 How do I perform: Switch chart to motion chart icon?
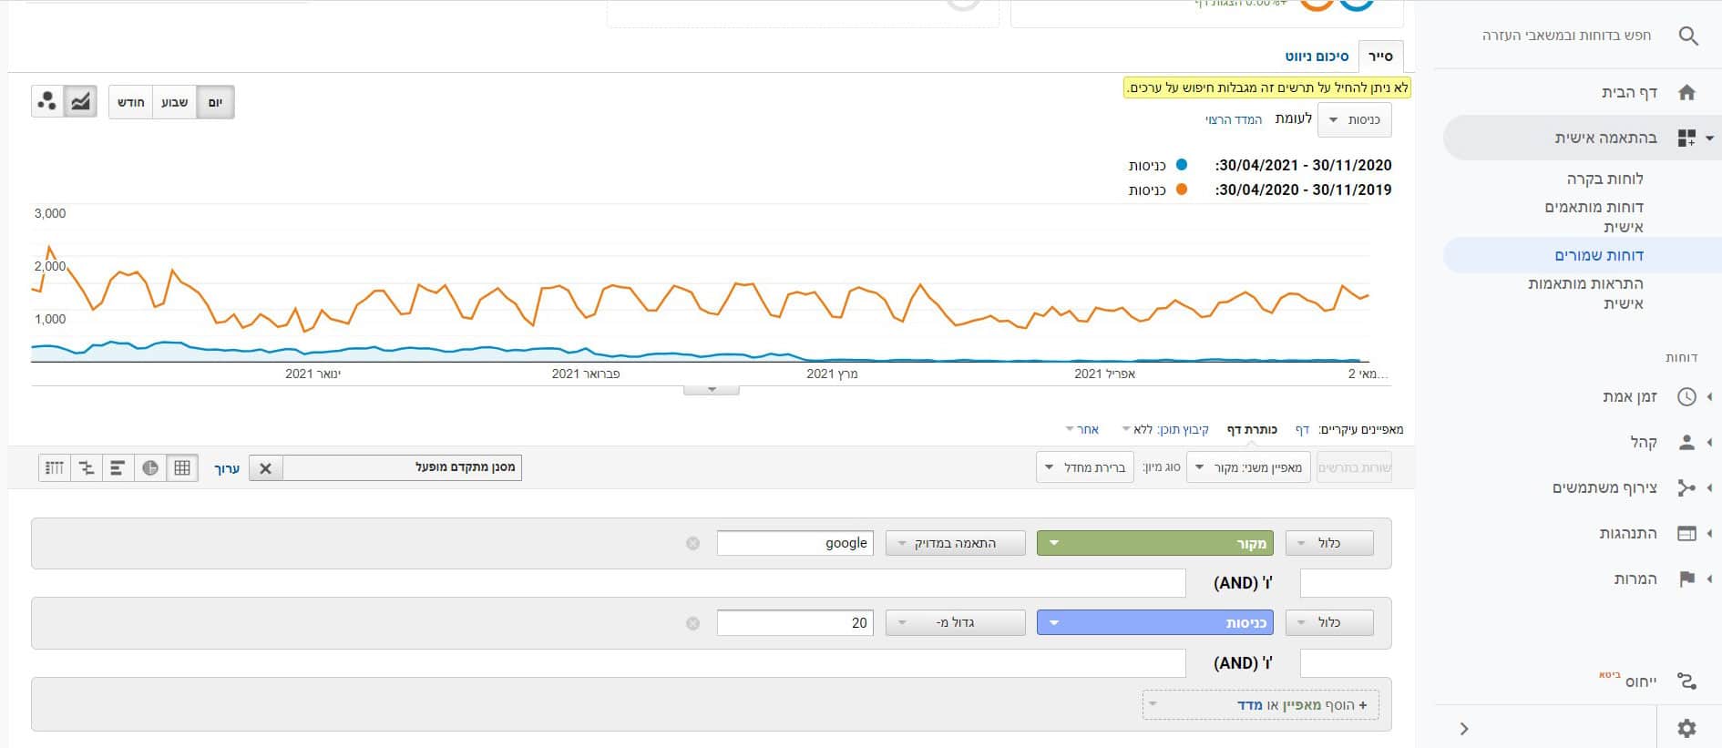(47, 101)
